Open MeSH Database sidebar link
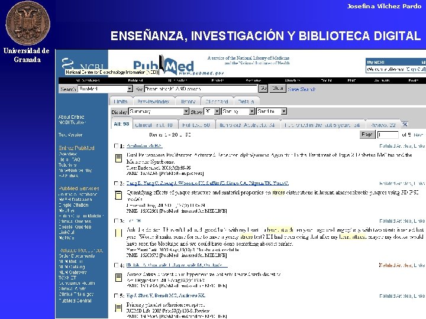 [x=75, y=200]
